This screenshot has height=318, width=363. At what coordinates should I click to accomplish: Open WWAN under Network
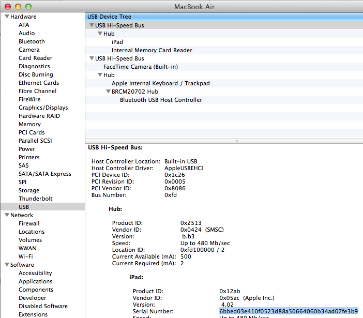[x=27, y=248]
